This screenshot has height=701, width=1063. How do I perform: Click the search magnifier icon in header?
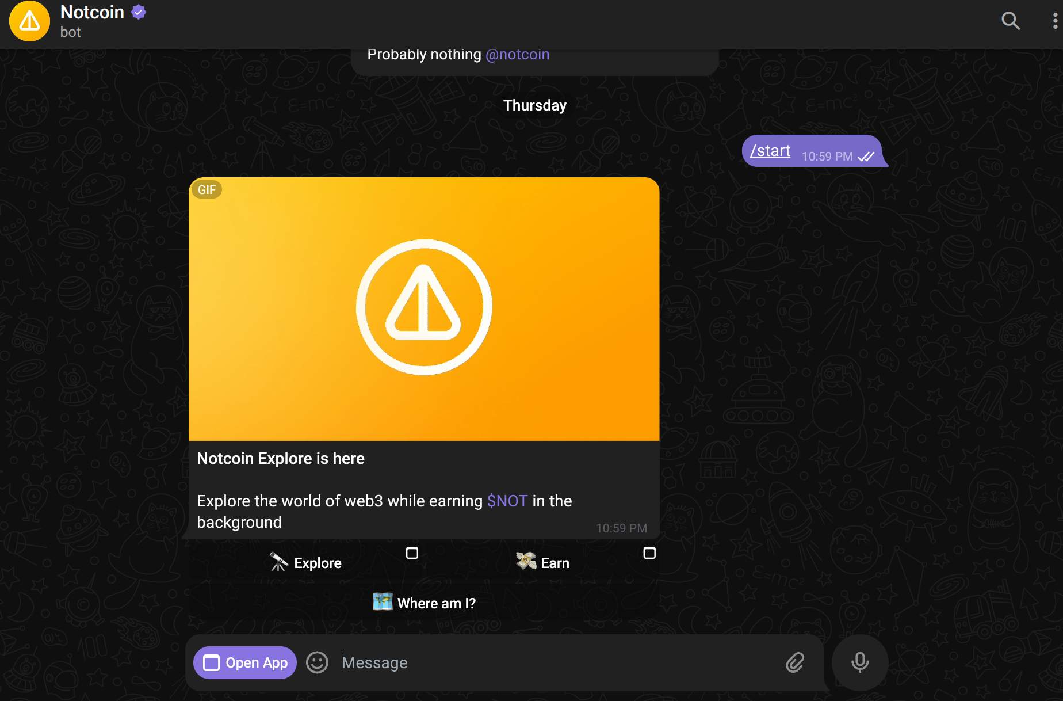pyautogui.click(x=1011, y=21)
